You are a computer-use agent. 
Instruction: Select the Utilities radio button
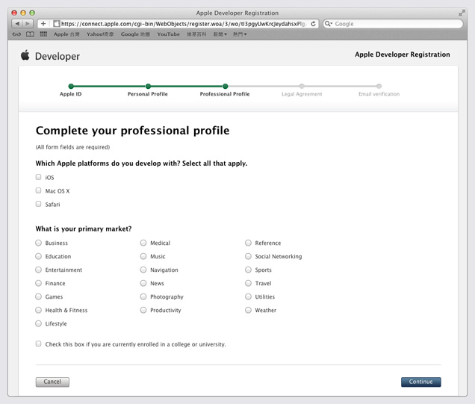pos(249,296)
